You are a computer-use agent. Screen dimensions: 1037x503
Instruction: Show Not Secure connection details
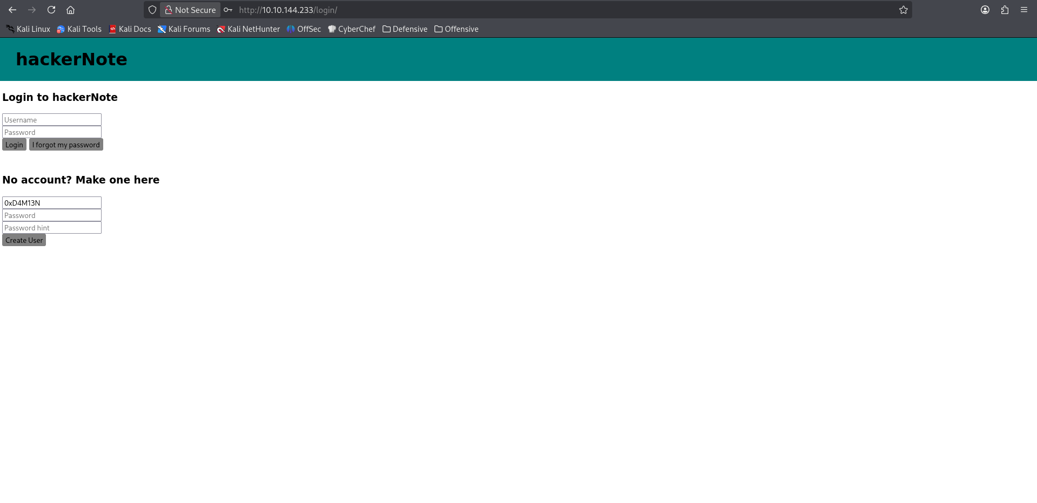point(190,10)
